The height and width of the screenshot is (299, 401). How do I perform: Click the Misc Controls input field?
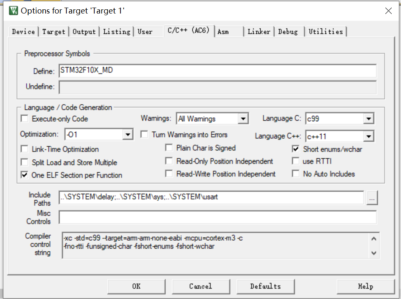coord(218,217)
